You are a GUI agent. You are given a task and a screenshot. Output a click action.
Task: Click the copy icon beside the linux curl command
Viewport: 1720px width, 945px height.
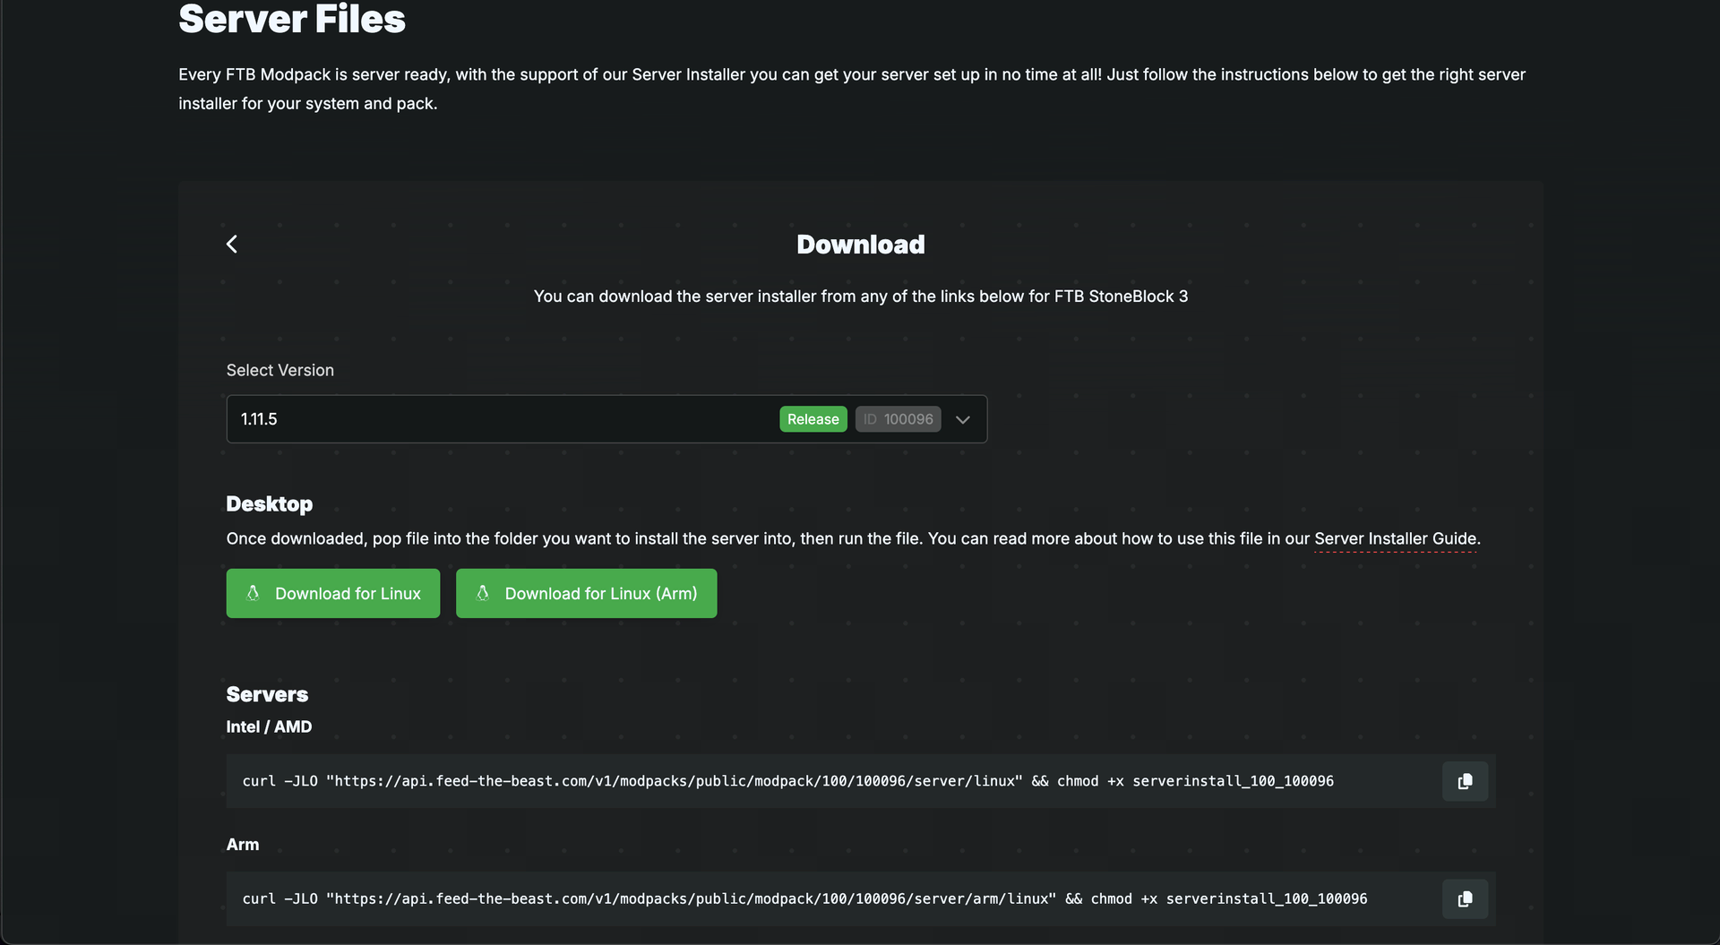tap(1464, 781)
